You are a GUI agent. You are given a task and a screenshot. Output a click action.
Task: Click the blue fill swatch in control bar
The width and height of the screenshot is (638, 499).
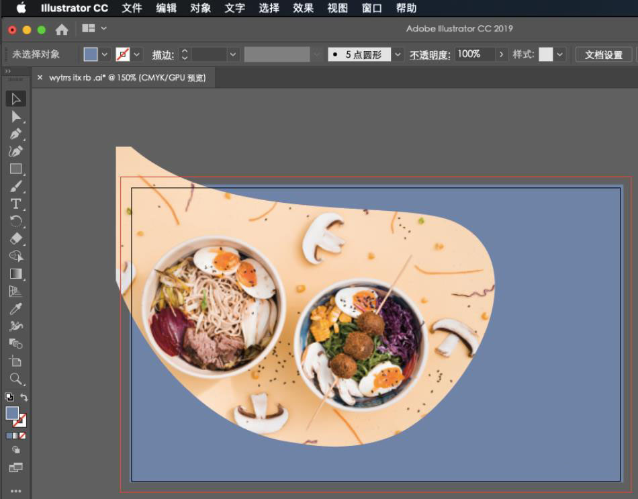click(x=91, y=54)
